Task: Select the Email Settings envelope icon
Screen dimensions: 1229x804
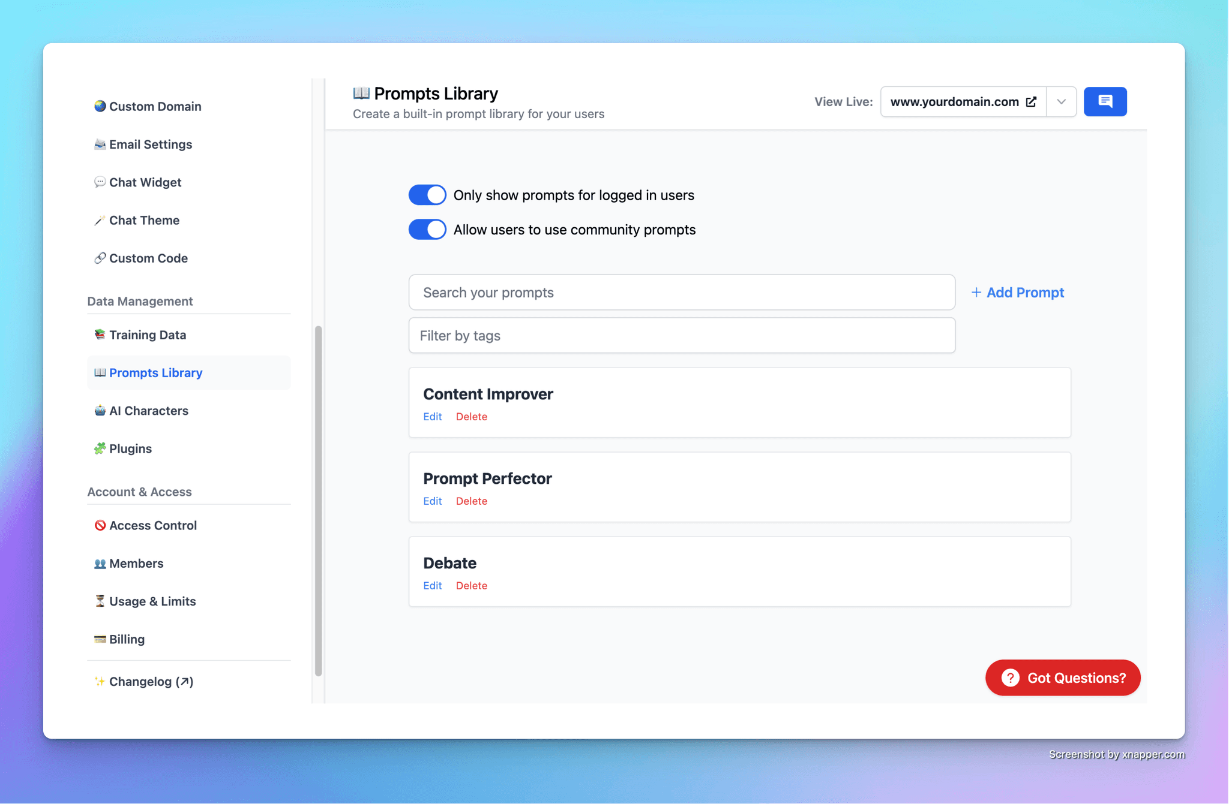Action: pyautogui.click(x=100, y=144)
